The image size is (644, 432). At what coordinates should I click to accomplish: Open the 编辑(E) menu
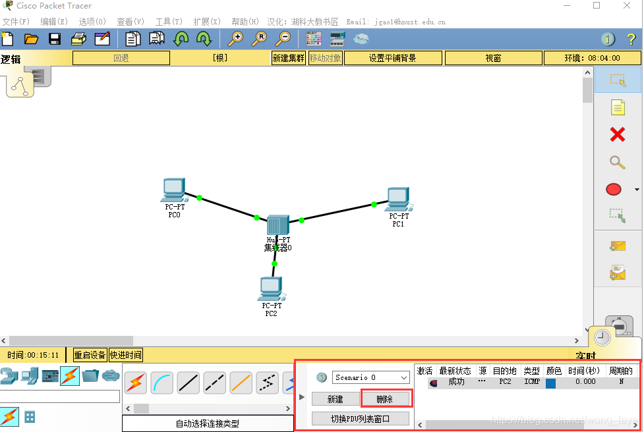click(54, 22)
